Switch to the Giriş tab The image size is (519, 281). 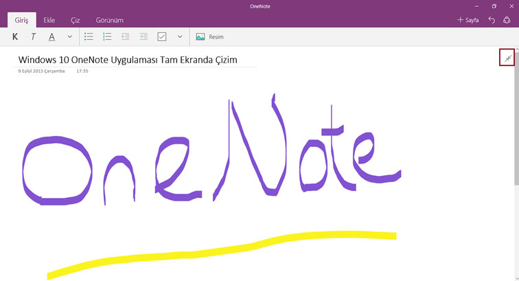[21, 20]
